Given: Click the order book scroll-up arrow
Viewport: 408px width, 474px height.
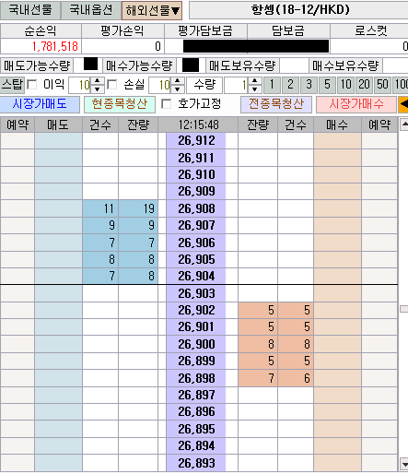Looking at the screenshot, I should 404,124.
